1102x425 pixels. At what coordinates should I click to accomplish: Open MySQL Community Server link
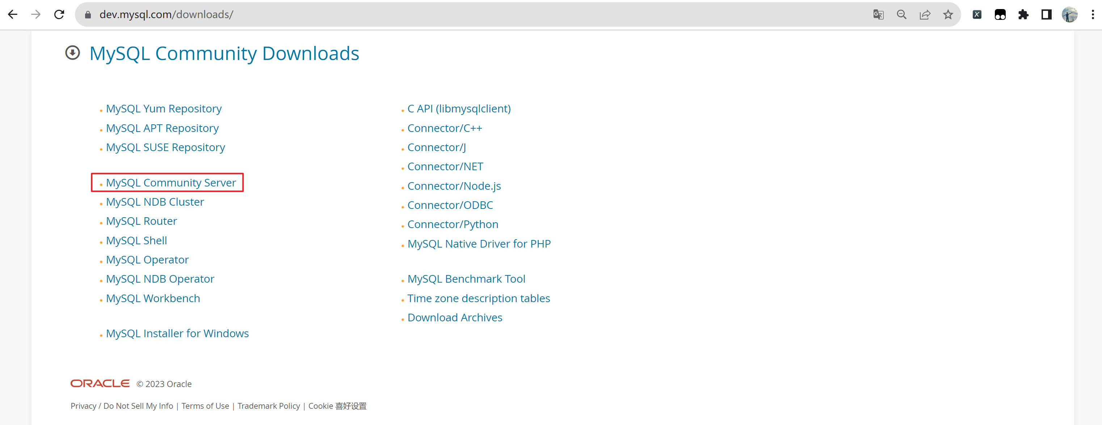point(171,183)
